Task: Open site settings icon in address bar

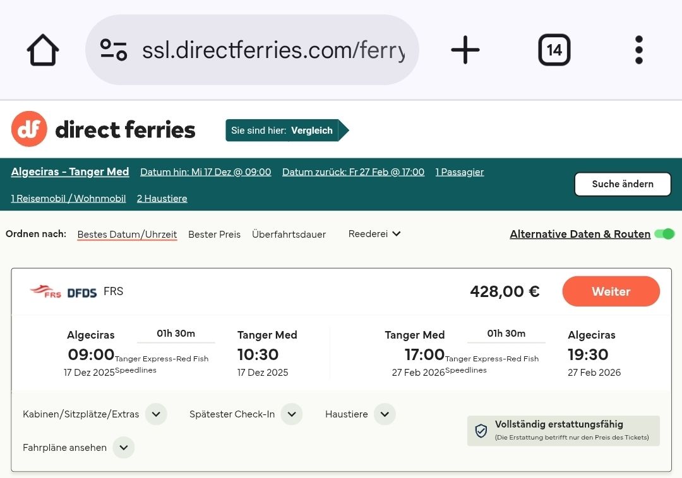Action: pyautogui.click(x=114, y=50)
